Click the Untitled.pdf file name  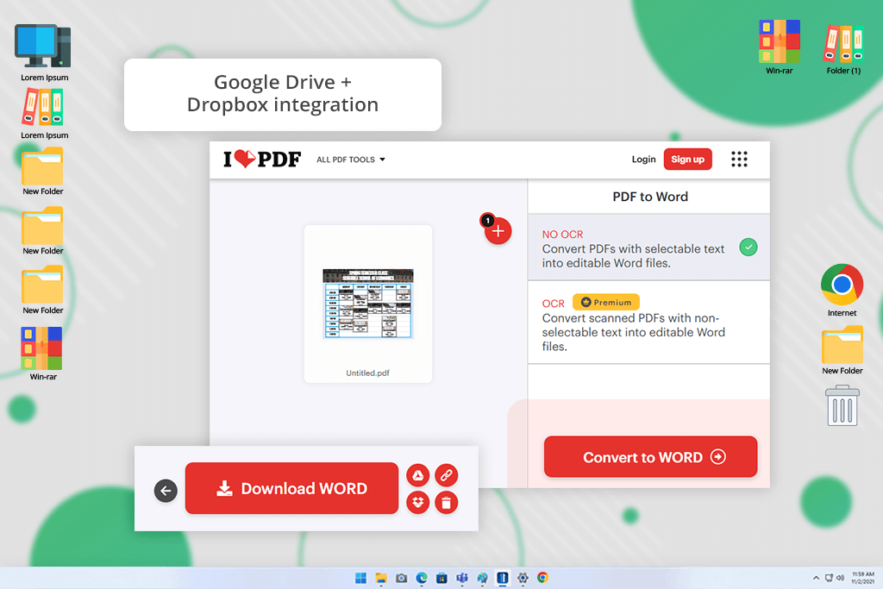pyautogui.click(x=367, y=373)
